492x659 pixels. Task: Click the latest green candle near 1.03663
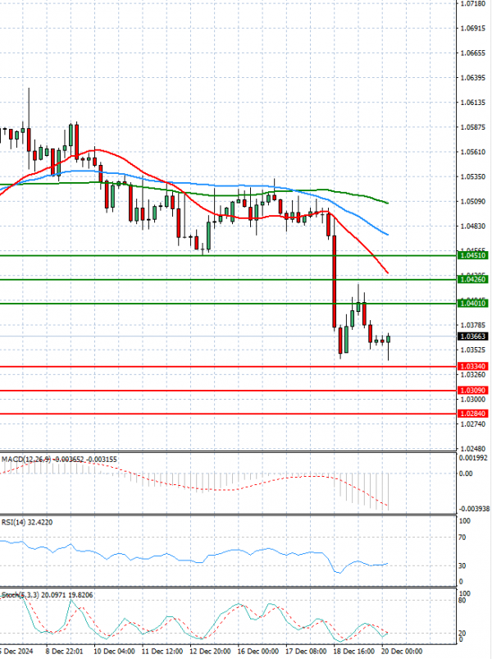389,339
